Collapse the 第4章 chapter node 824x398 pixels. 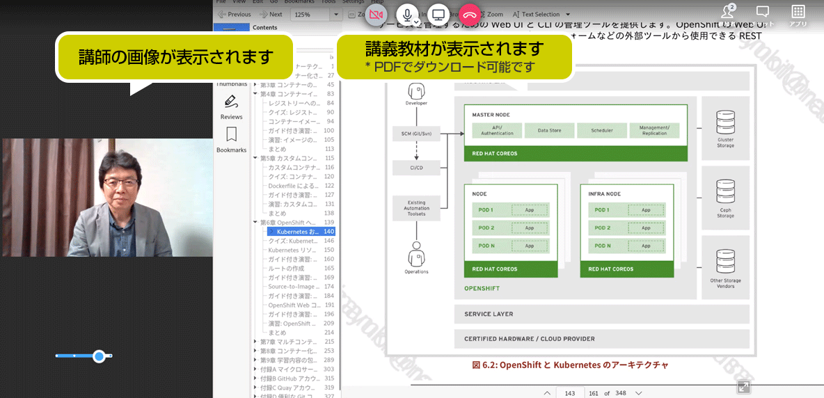(255, 94)
